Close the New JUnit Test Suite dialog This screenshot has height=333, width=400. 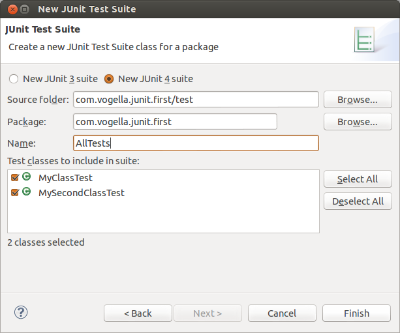[12, 9]
